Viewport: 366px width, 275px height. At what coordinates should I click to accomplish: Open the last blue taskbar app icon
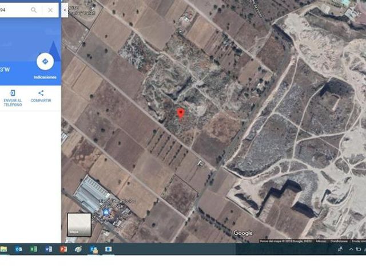(108, 249)
